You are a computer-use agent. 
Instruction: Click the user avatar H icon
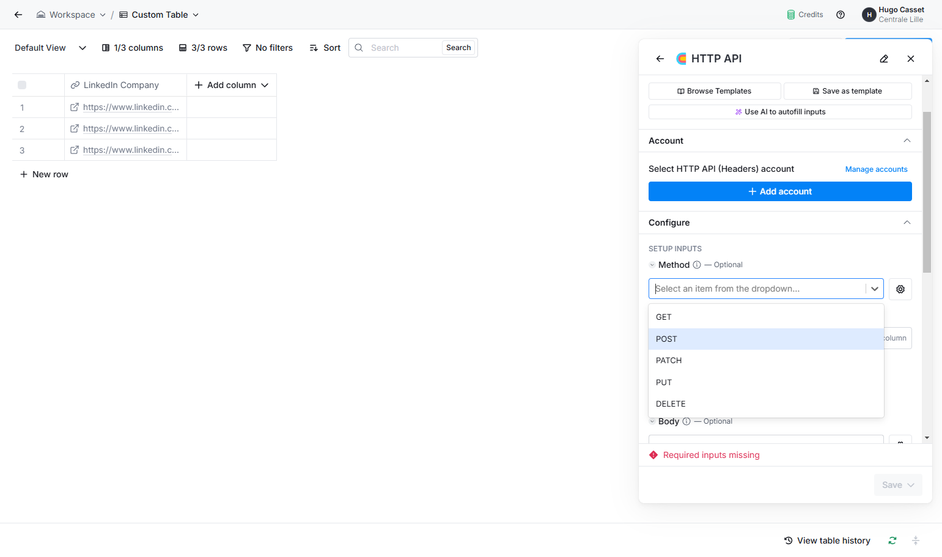[869, 15]
